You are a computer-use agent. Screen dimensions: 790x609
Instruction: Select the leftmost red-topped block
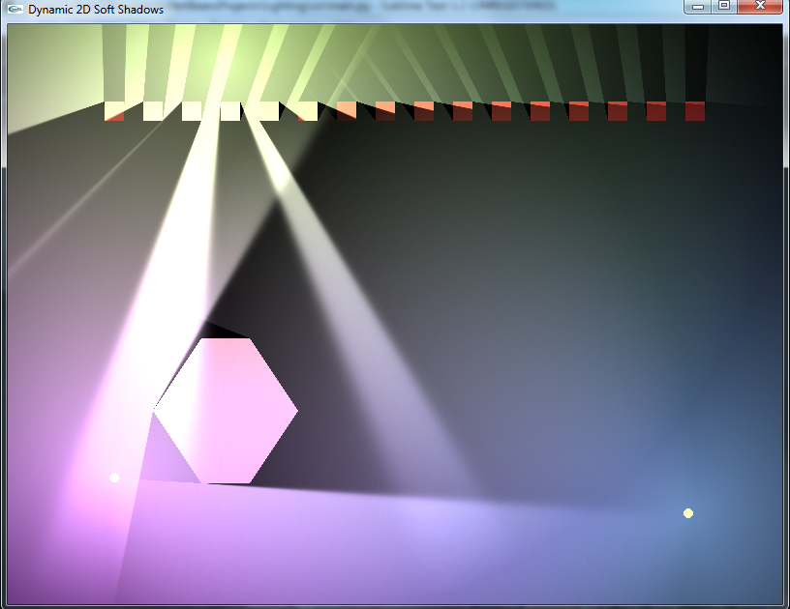coord(114,109)
